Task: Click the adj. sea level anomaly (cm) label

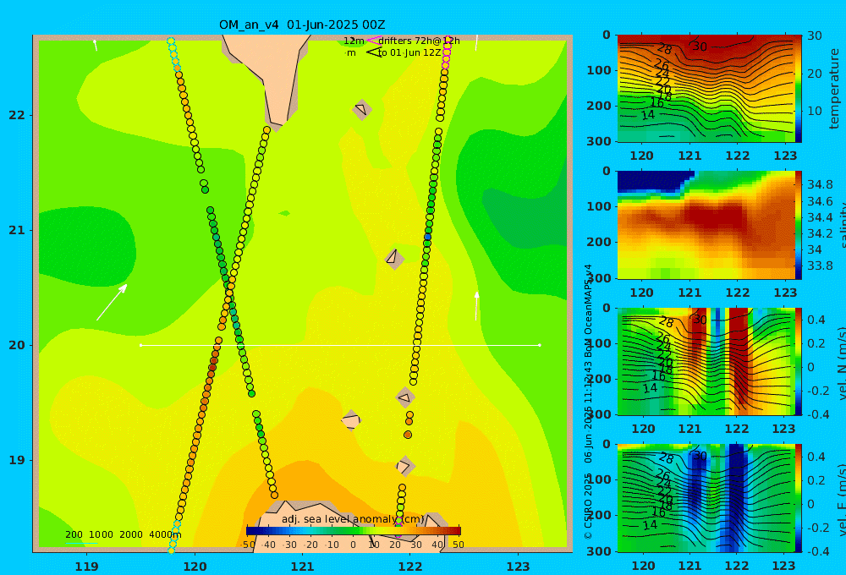Action: click(354, 519)
